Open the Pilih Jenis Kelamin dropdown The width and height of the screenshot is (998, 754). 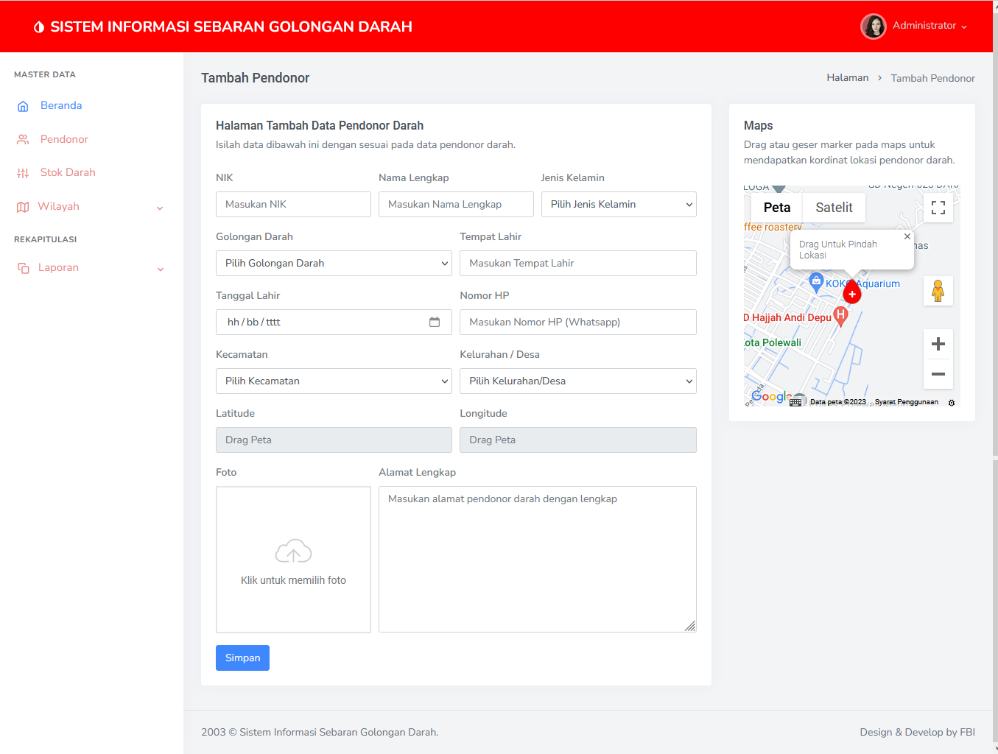pyautogui.click(x=618, y=205)
